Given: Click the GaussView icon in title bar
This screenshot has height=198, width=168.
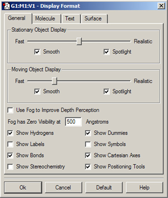Looking at the screenshot, I should click(x=6, y=6).
